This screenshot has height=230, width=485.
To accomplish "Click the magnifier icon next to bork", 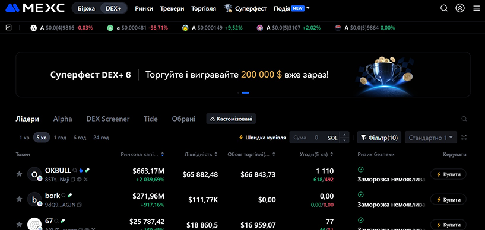I will pos(64,195).
